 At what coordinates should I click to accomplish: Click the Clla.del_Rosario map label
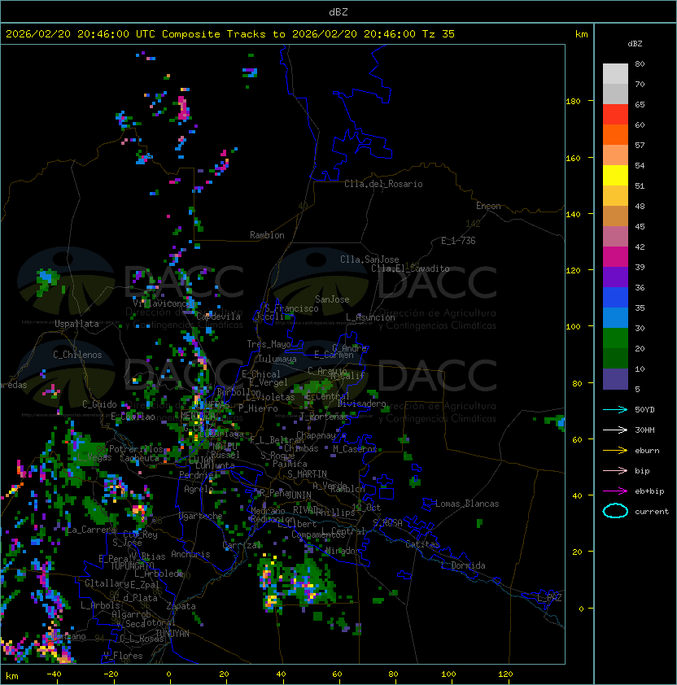(x=383, y=184)
